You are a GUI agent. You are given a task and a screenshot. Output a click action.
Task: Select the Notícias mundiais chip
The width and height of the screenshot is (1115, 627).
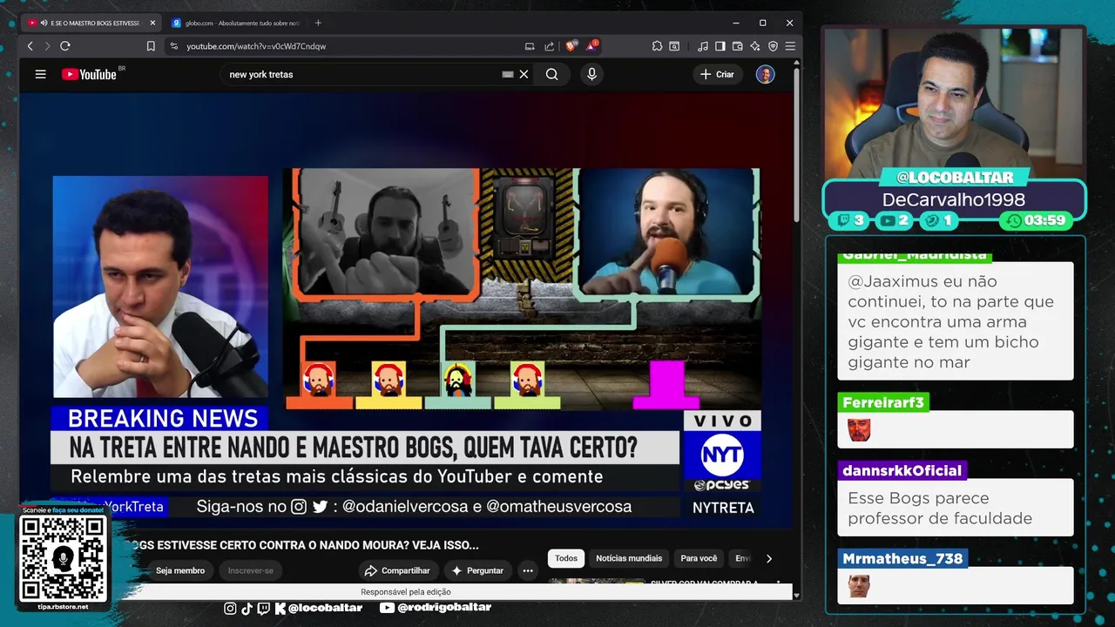(629, 558)
